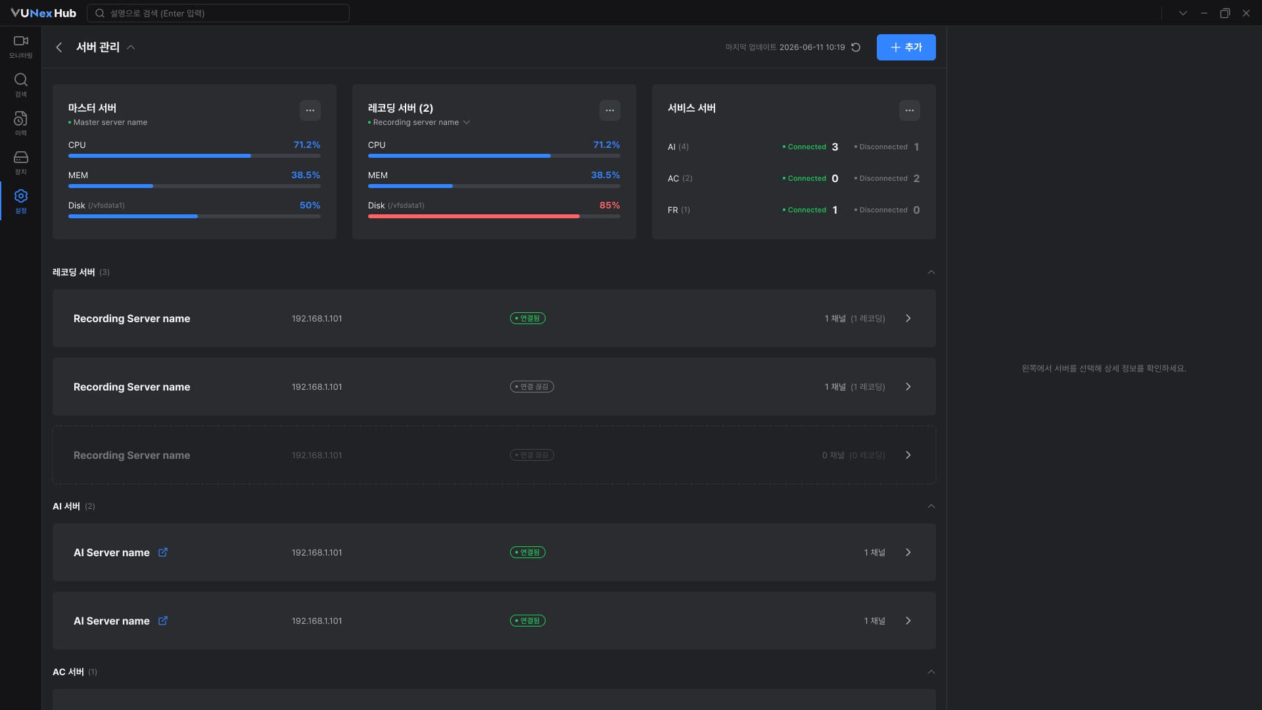Open the more options of 레코딩 서버 (2) card
This screenshot has height=710, width=1262.
point(610,110)
